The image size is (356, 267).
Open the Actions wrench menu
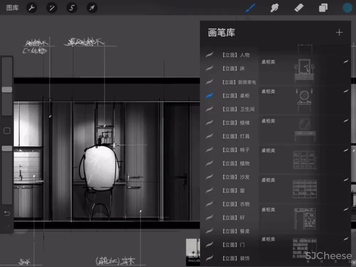[x=32, y=8]
